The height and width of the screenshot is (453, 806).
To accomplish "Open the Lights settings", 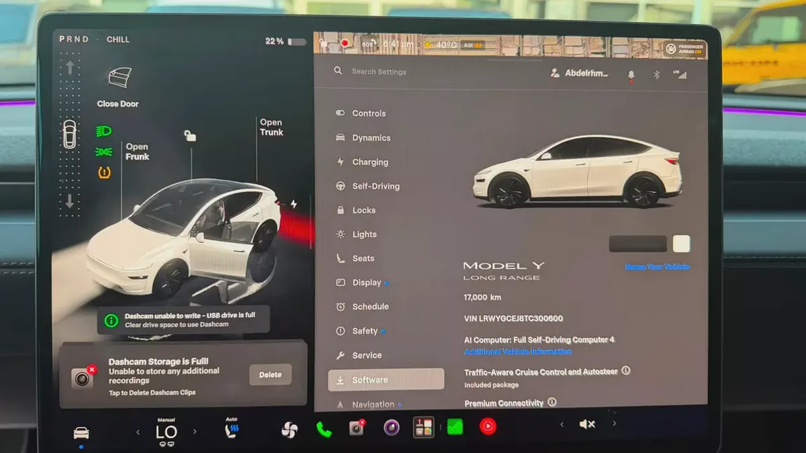I will point(356,234).
